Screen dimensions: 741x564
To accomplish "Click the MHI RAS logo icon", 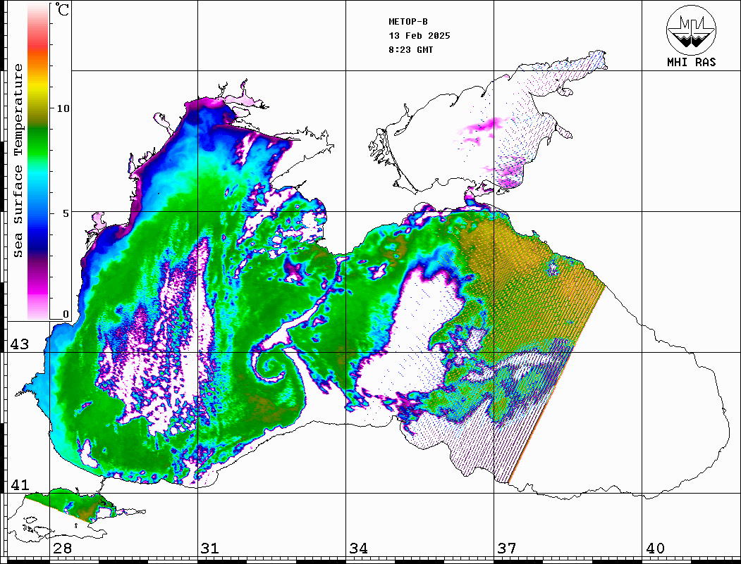I will tap(691, 30).
